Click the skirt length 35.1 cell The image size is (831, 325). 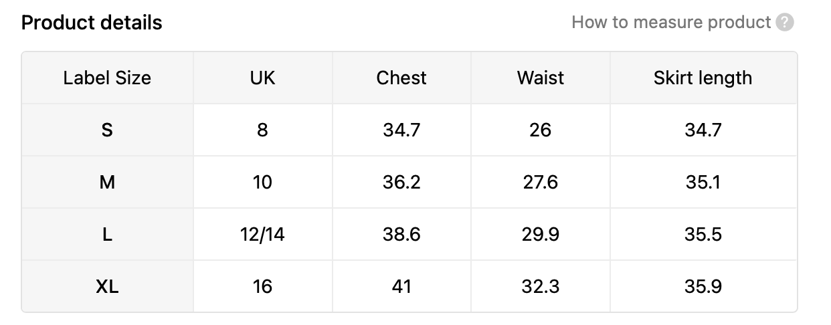(x=703, y=182)
